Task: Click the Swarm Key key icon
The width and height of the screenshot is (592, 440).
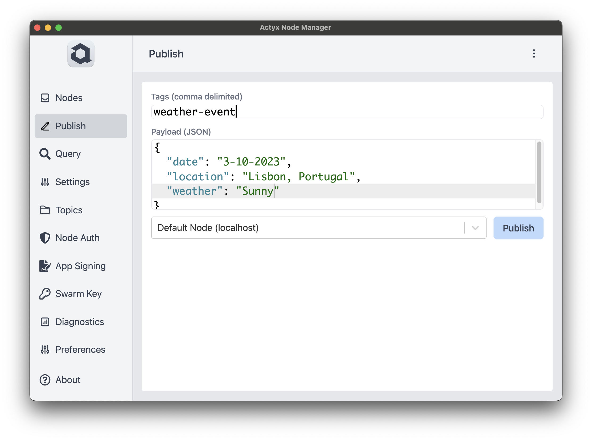Action: pos(45,294)
